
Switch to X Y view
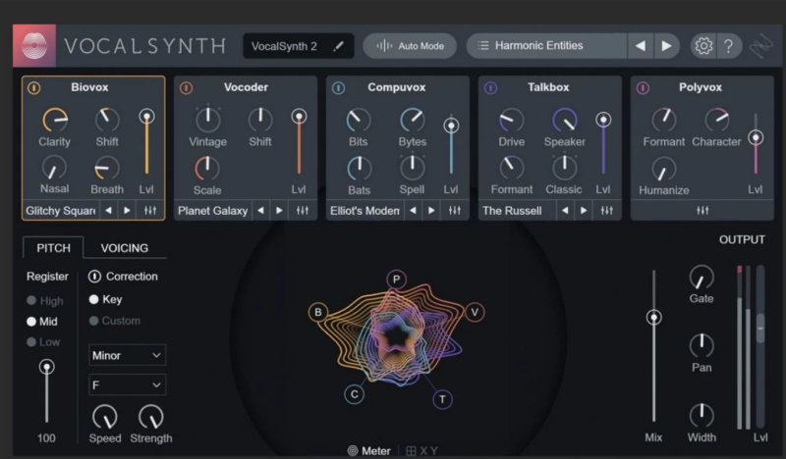(421, 451)
